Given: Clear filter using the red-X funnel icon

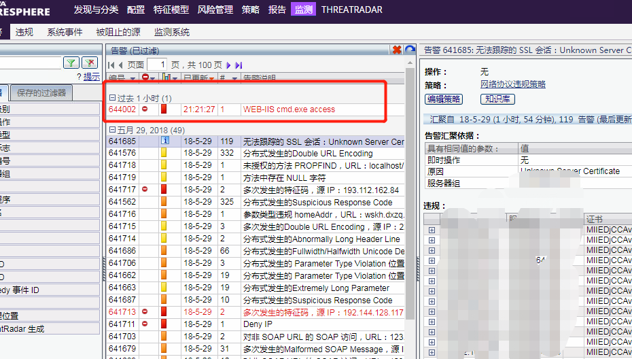Looking at the screenshot, I should pos(90,63).
